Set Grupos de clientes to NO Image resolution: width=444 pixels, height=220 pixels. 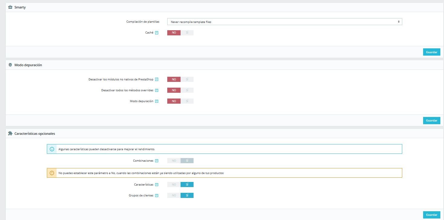tap(174, 196)
